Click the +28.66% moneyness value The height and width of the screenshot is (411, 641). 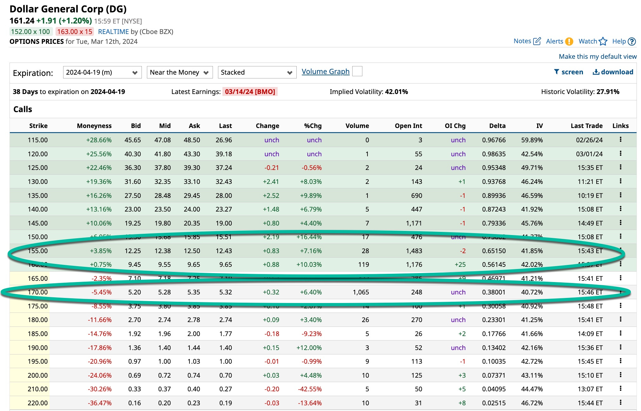point(99,140)
